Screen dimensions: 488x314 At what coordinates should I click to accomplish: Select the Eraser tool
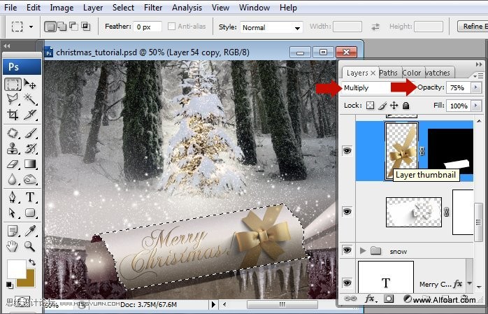click(x=13, y=164)
